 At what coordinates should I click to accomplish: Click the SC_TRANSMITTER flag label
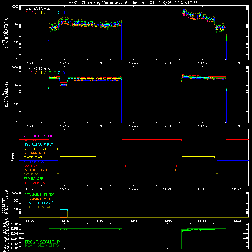point(37,153)
